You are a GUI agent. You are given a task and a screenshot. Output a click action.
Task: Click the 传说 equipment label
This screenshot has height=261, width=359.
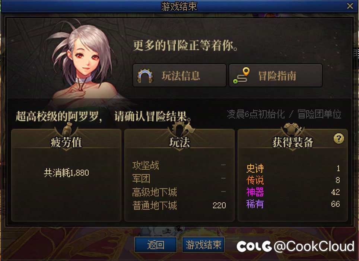click(255, 180)
